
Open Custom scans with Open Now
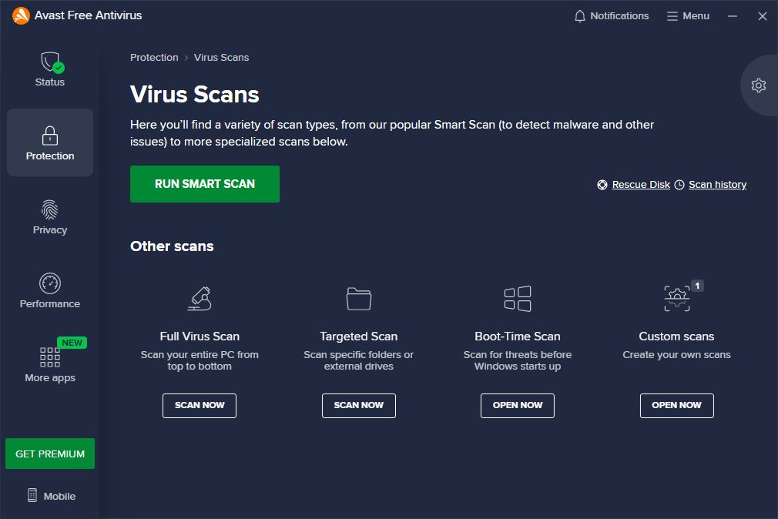677,405
